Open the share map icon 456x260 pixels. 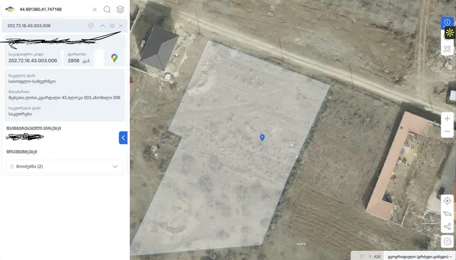447,227
